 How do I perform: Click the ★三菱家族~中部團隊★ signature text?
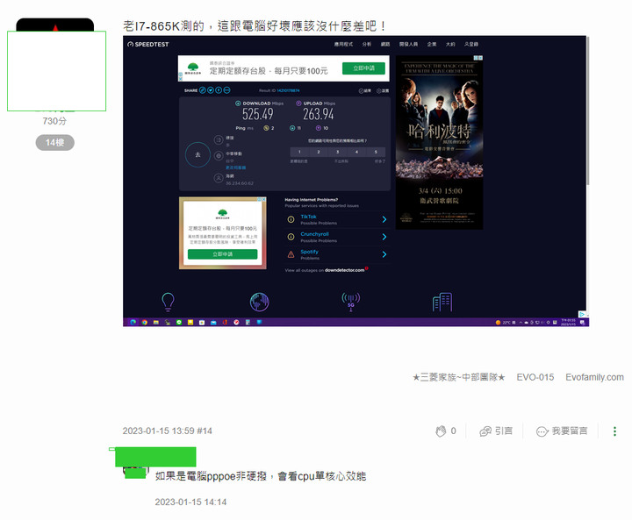[x=459, y=377]
